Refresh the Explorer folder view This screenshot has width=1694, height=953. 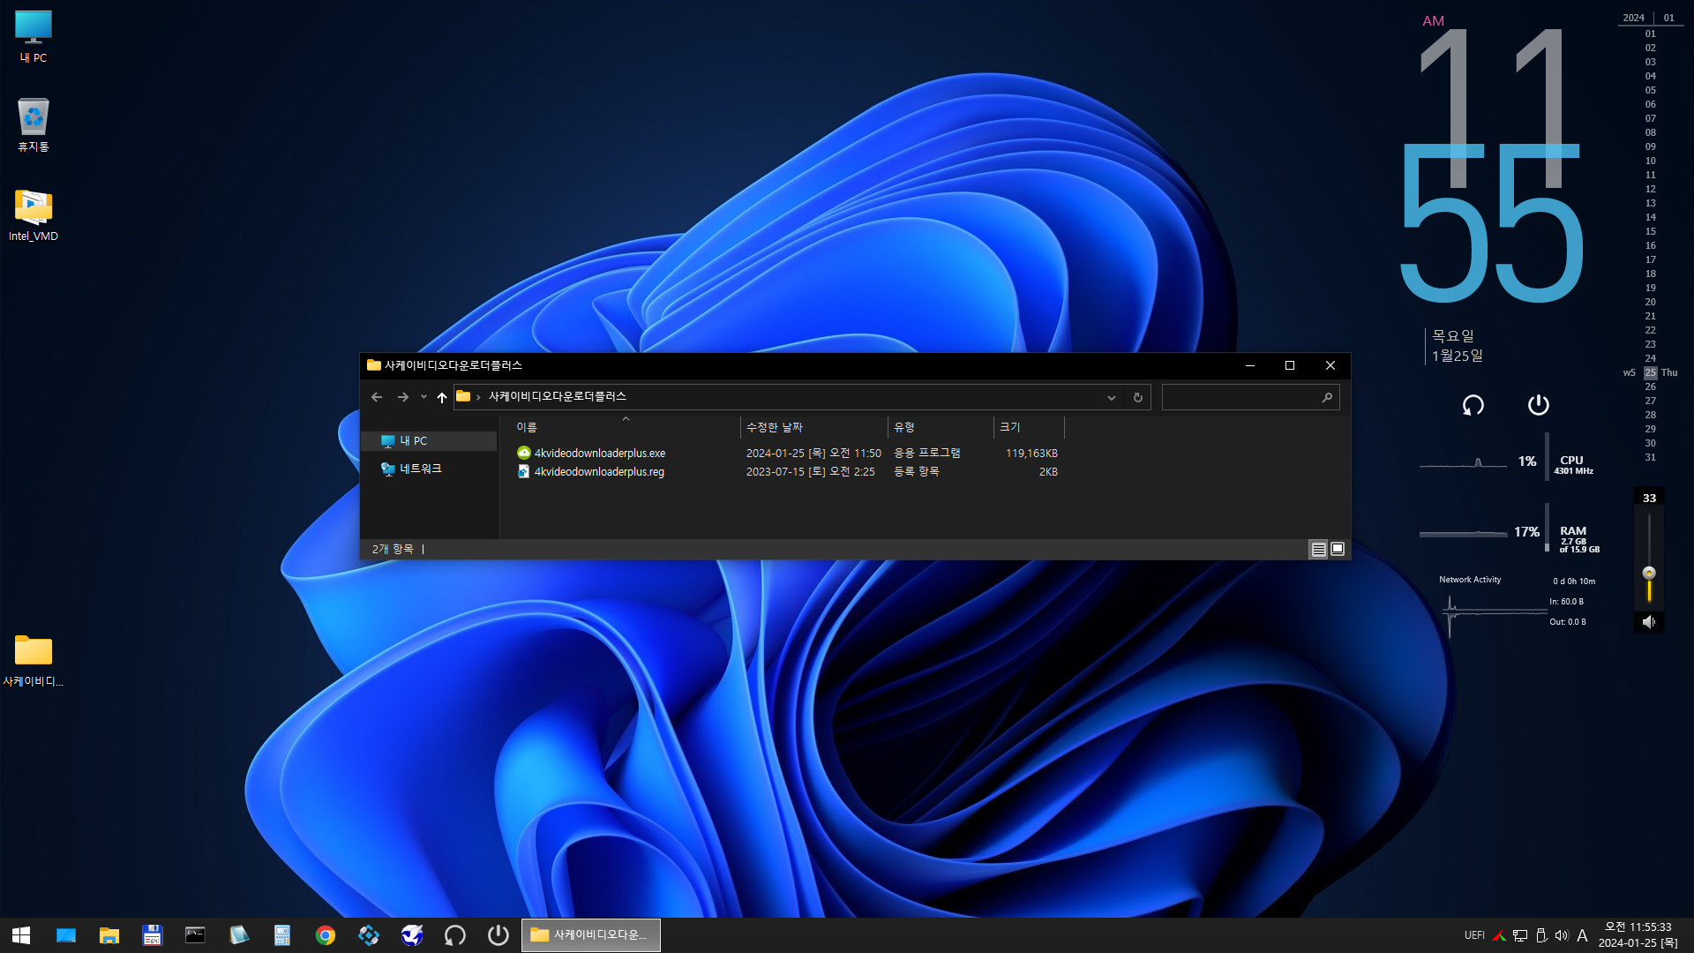1138,398
